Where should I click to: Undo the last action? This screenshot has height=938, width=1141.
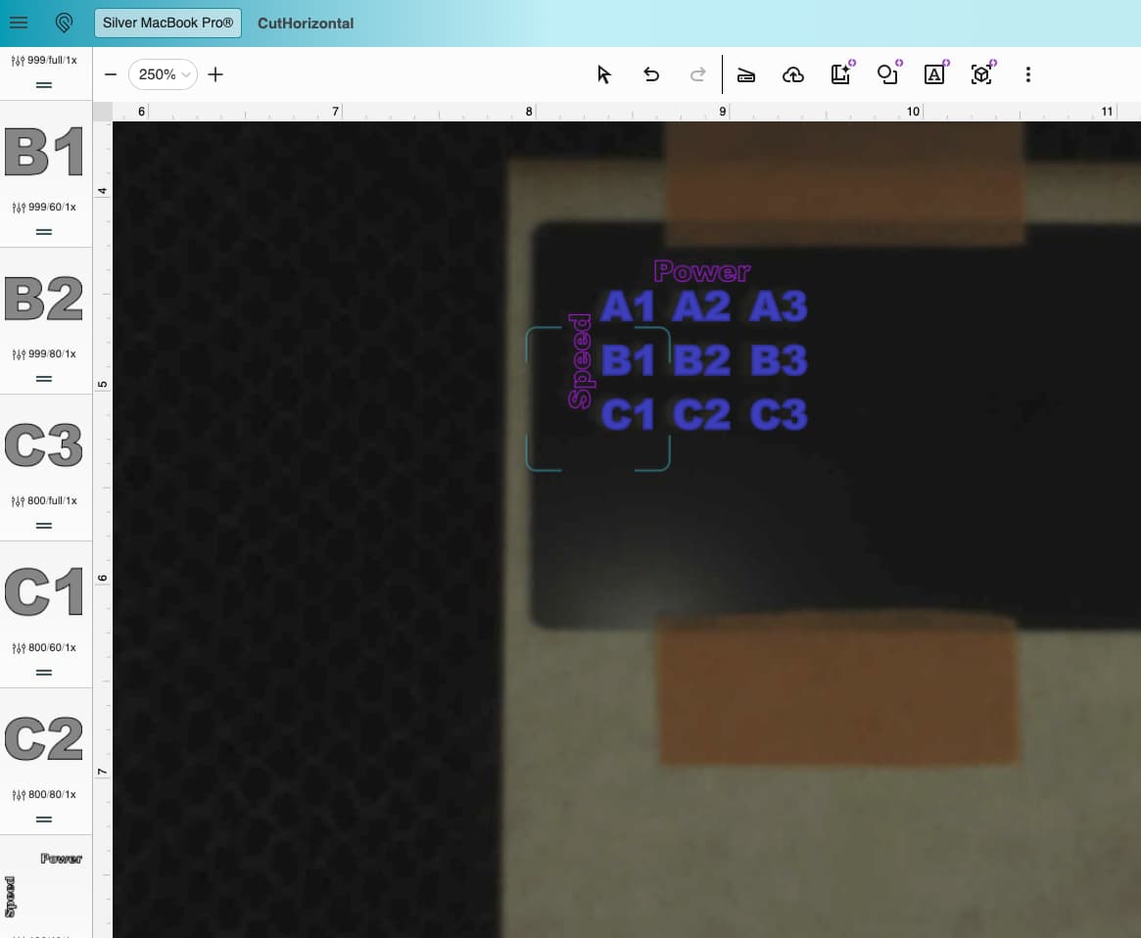(x=651, y=74)
